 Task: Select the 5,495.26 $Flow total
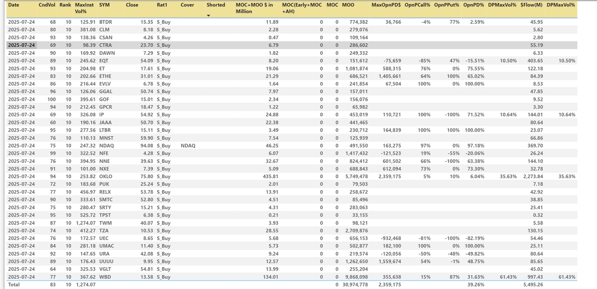point(533,285)
